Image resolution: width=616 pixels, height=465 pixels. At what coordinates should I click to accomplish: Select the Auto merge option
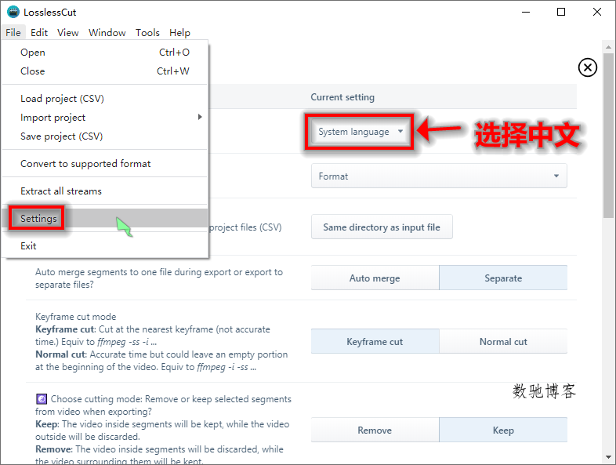coord(375,278)
